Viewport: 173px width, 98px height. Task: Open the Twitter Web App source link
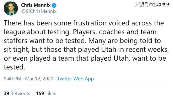(75, 79)
